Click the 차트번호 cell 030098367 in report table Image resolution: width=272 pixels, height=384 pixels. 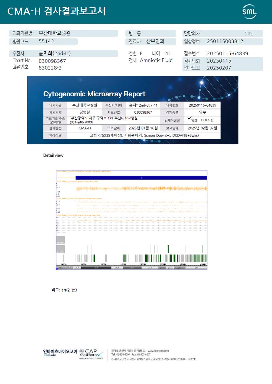[143, 112]
